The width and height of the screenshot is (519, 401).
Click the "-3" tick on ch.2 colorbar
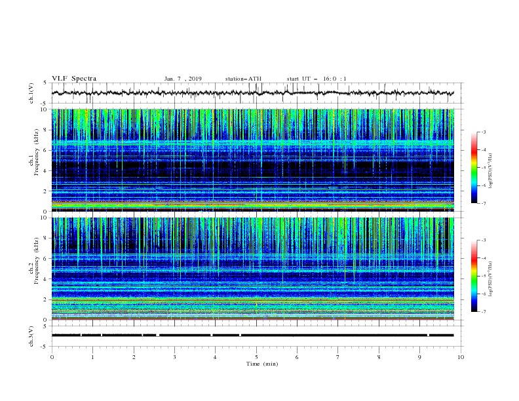pyautogui.click(x=483, y=240)
